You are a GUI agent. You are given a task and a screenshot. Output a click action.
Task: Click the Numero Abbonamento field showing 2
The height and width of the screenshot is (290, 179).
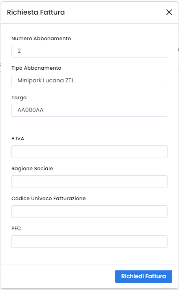coord(89,51)
